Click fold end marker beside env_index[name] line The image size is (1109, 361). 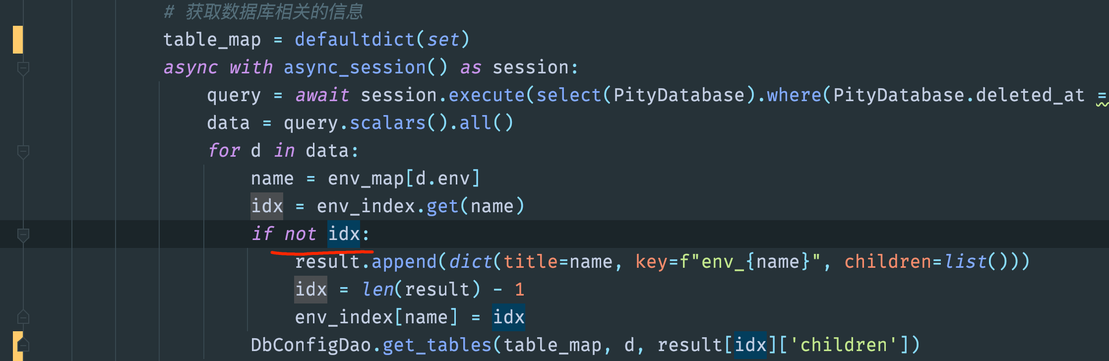pyautogui.click(x=23, y=316)
